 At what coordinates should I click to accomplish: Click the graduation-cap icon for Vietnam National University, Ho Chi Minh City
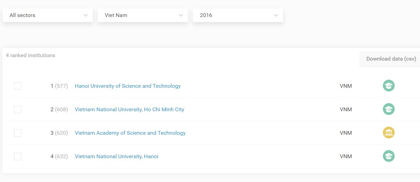coord(389,109)
